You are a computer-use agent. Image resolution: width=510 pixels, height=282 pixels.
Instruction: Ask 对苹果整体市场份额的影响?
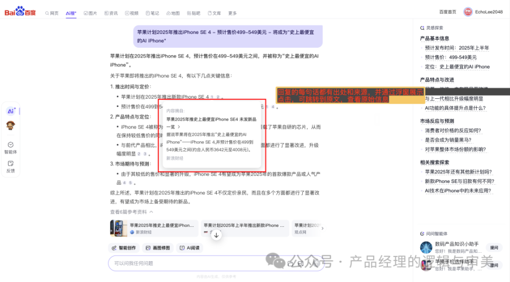click(455, 149)
